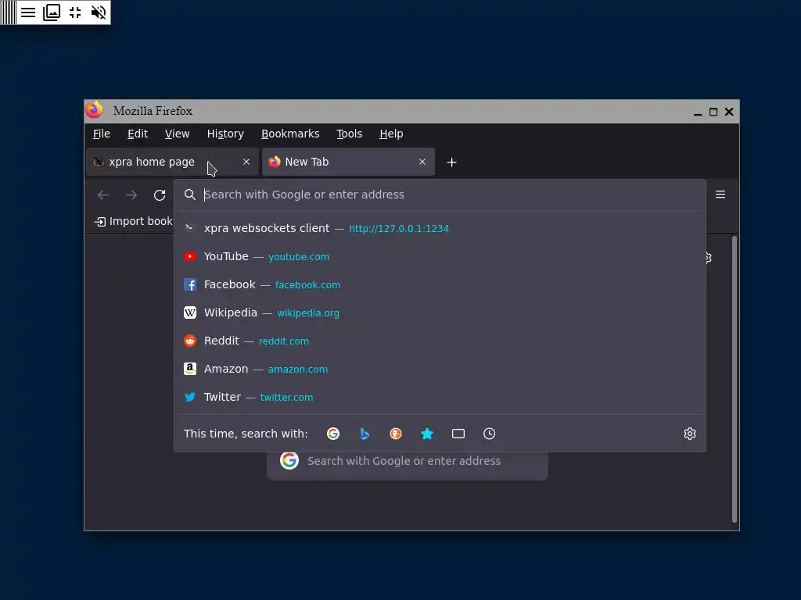Toggle xpra fullscreen icon
Image resolution: width=801 pixels, height=600 pixels.
coord(75,12)
